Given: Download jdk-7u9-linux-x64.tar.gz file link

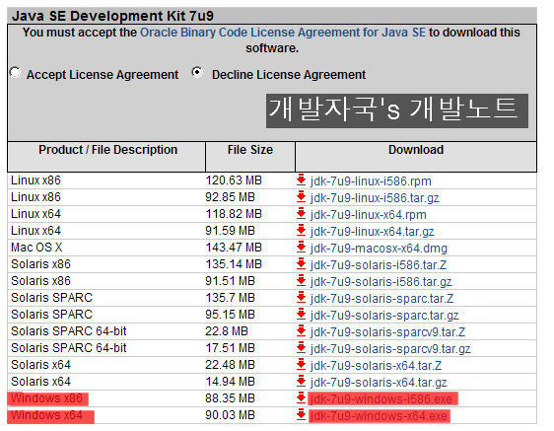Looking at the screenshot, I should tap(372, 231).
